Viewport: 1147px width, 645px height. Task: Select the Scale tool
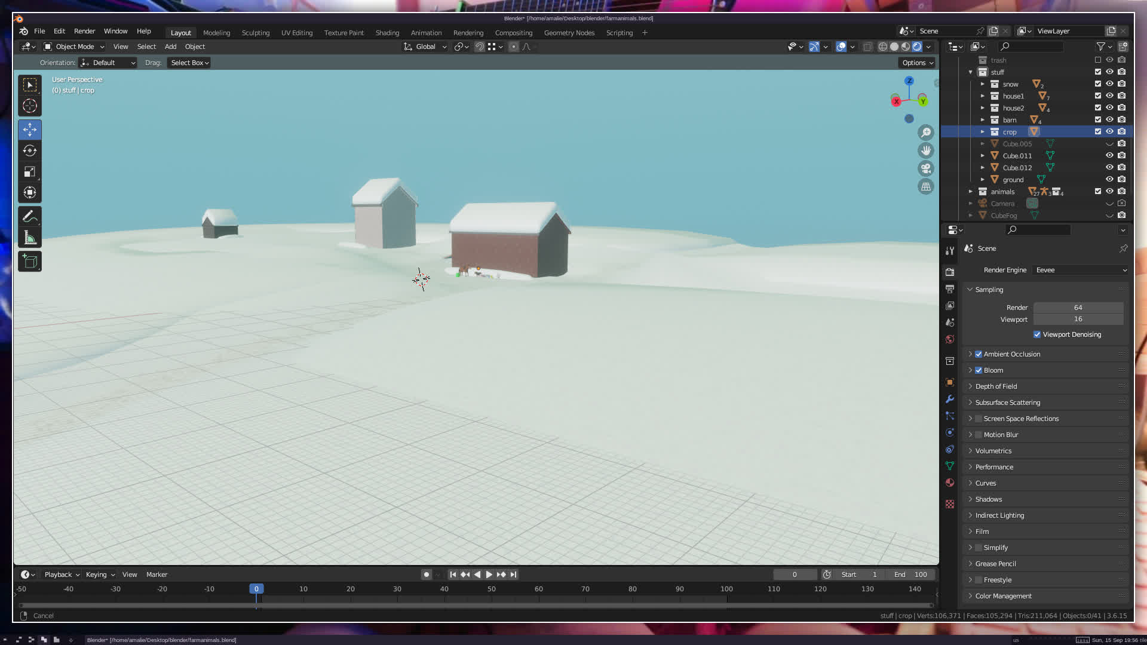[x=29, y=172]
